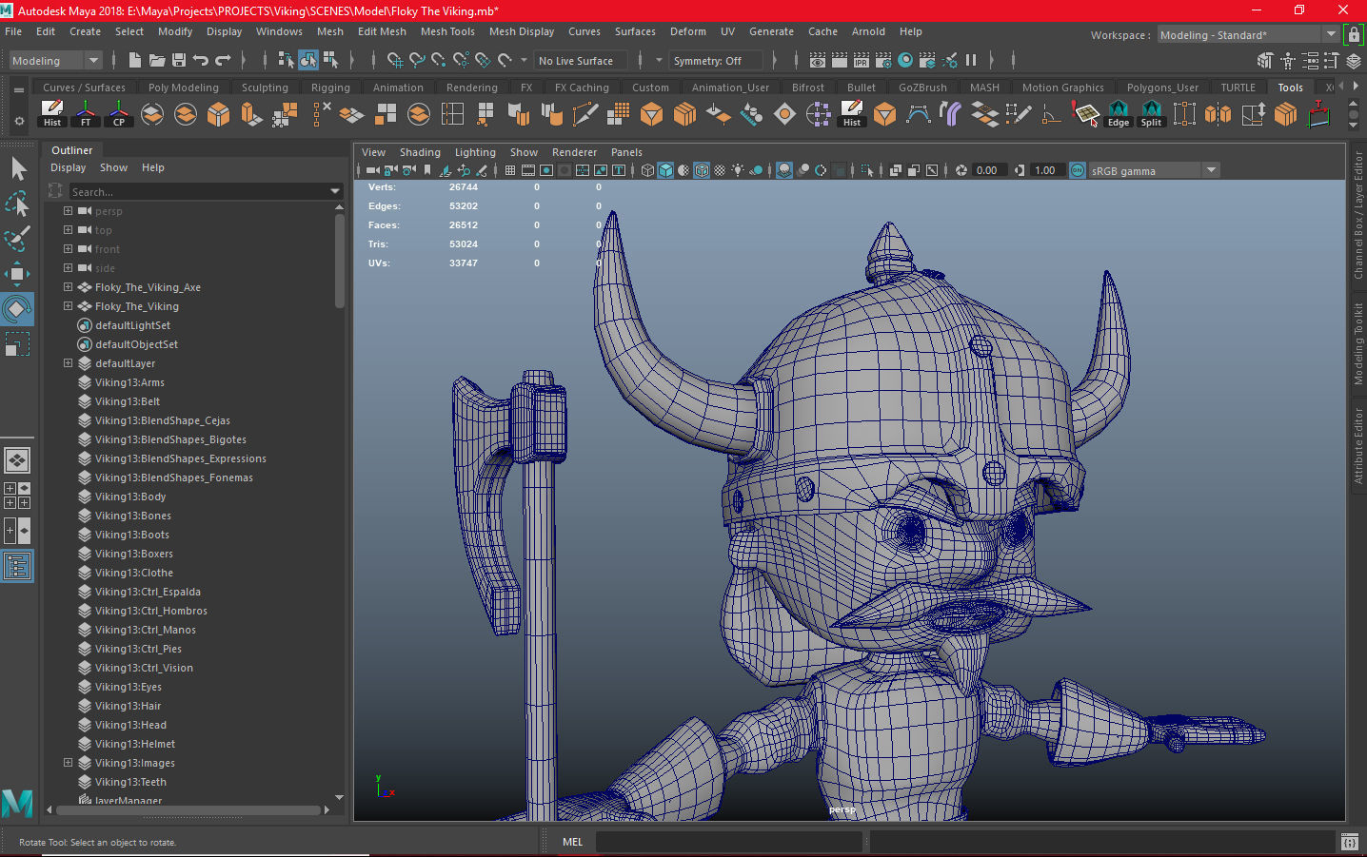Click the Snap to curves magnet icon

tap(417, 60)
